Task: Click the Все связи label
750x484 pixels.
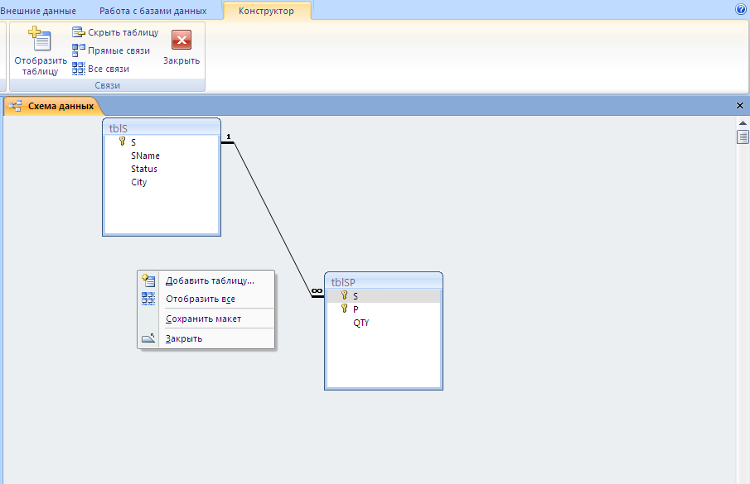Action: pos(109,69)
